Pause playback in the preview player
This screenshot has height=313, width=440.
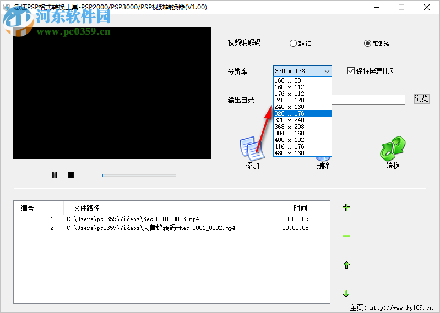point(55,175)
